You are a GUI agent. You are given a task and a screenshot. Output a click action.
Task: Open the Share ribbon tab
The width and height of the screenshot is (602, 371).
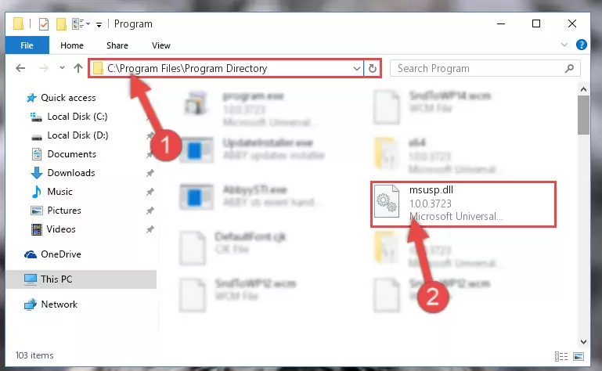point(117,45)
